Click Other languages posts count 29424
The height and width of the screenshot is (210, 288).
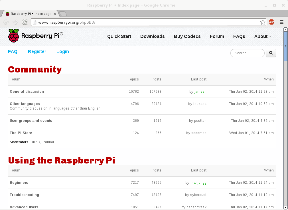coord(157,104)
